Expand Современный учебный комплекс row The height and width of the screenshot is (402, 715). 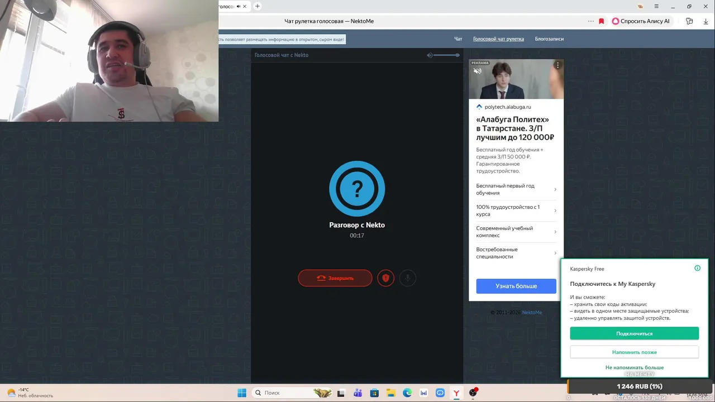point(516,232)
